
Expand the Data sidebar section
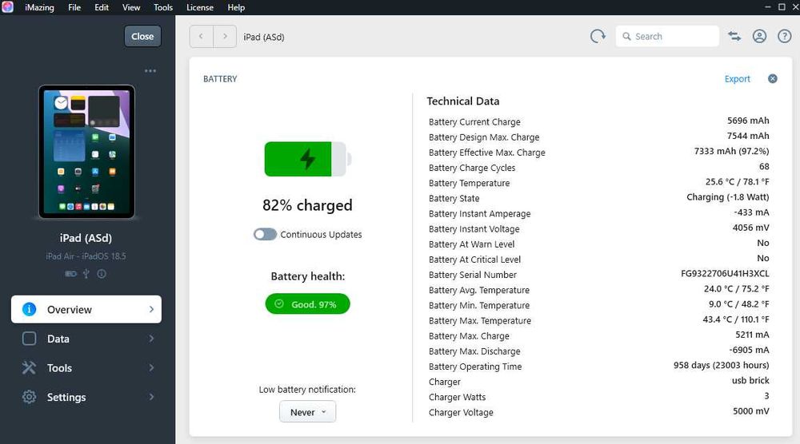[x=86, y=339]
